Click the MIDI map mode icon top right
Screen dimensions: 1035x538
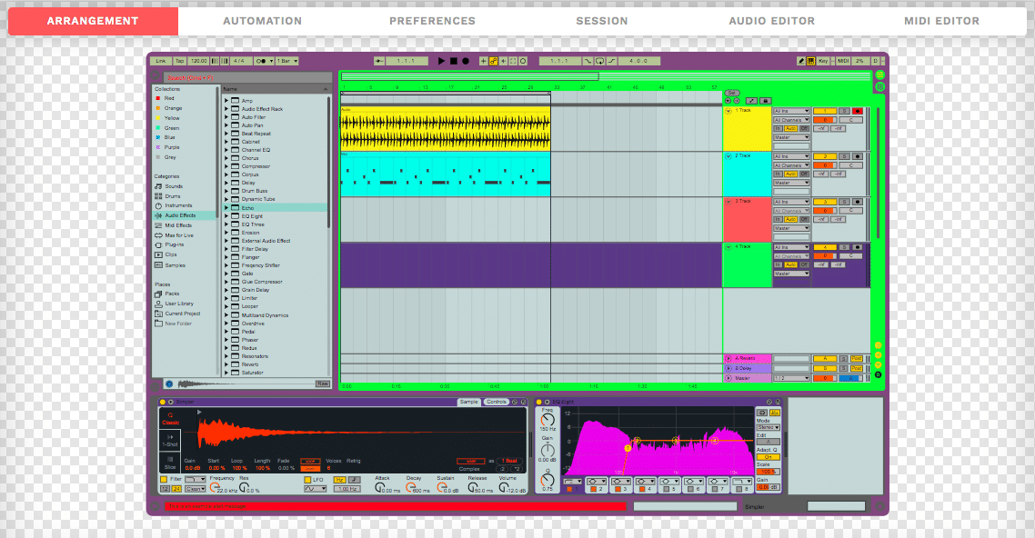pos(842,61)
